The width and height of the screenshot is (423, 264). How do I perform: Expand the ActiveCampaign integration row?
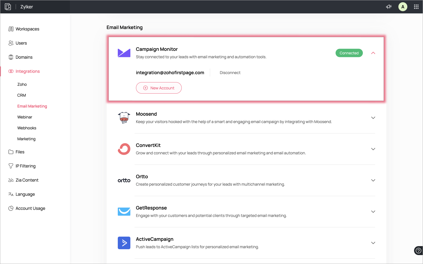[x=373, y=243]
